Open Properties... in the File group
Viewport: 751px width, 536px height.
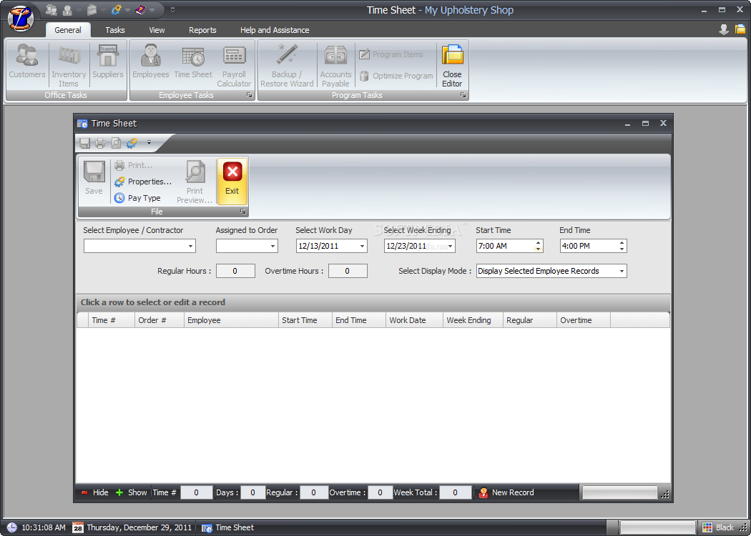click(x=143, y=182)
